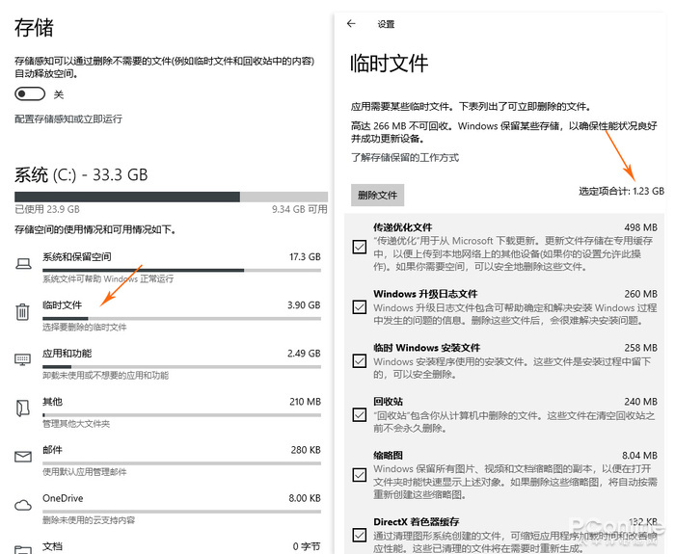The width and height of the screenshot is (675, 554).
Task: Click the 临时文件 page heading
Action: click(390, 64)
